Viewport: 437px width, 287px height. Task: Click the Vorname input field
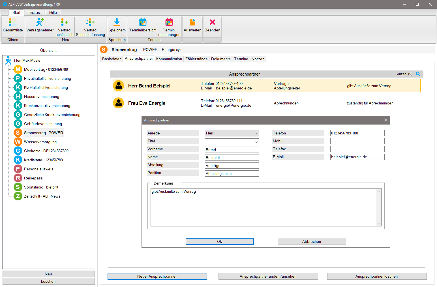(232, 150)
